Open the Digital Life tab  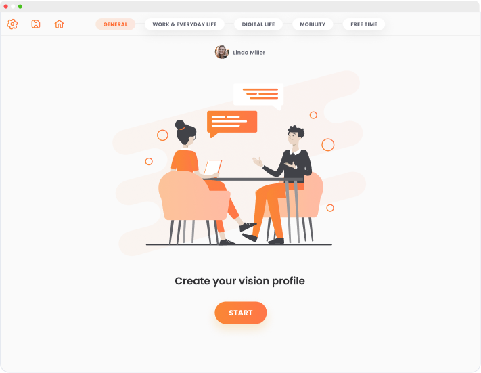[258, 24]
